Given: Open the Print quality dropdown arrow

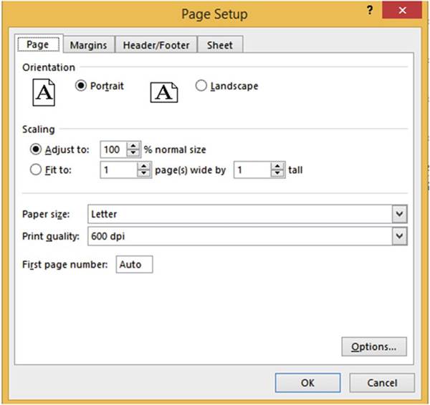Looking at the screenshot, I should 399,236.
